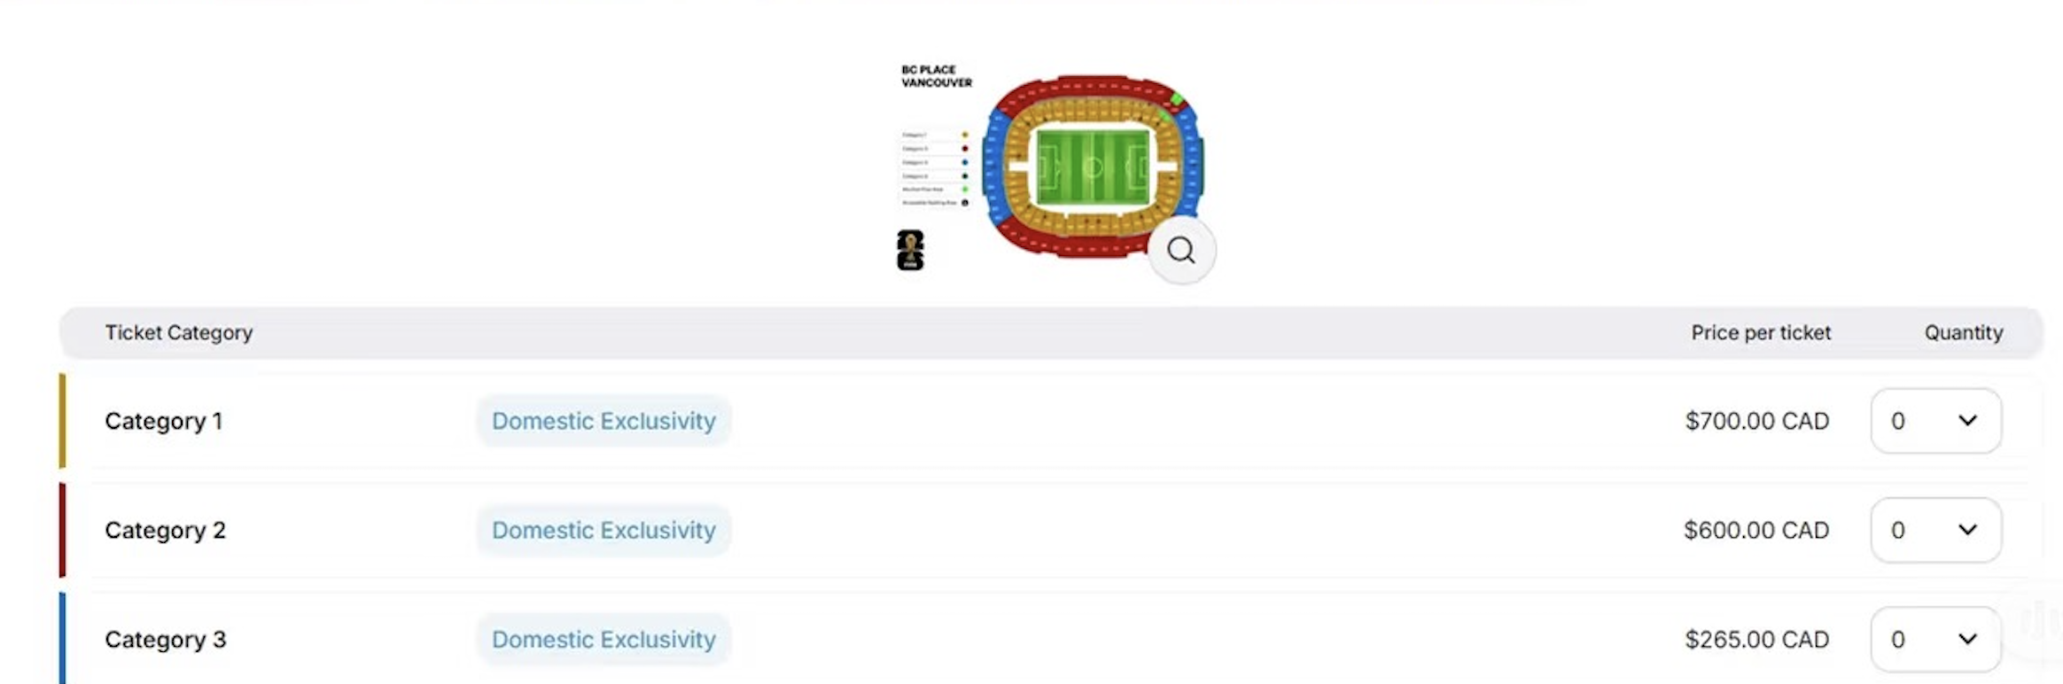Click the Domestic Exclusivity badge on Category 2
Viewport: 2063px width, 684px height.
click(x=603, y=530)
